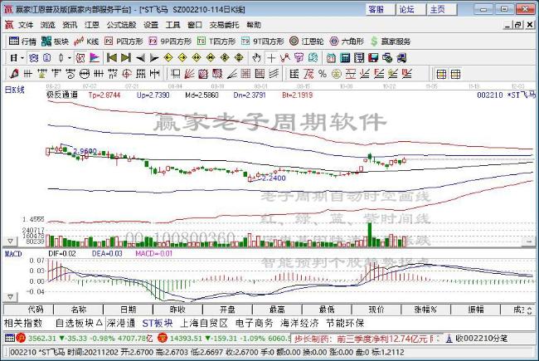The height and width of the screenshot is (361, 539).
Task: Activate the crosshair cursor tool
Action: (271, 58)
